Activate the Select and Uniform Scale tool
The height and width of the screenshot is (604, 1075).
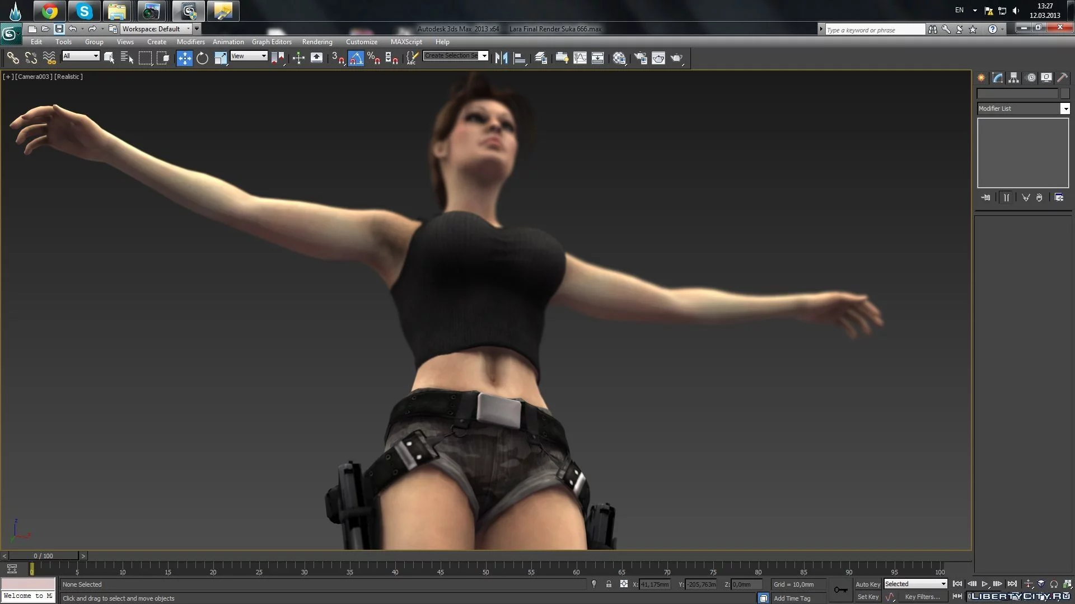pos(221,58)
